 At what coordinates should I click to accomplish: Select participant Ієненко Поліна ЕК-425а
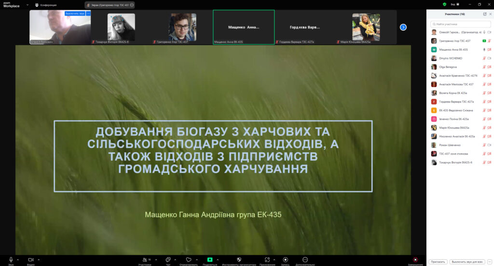click(460, 119)
